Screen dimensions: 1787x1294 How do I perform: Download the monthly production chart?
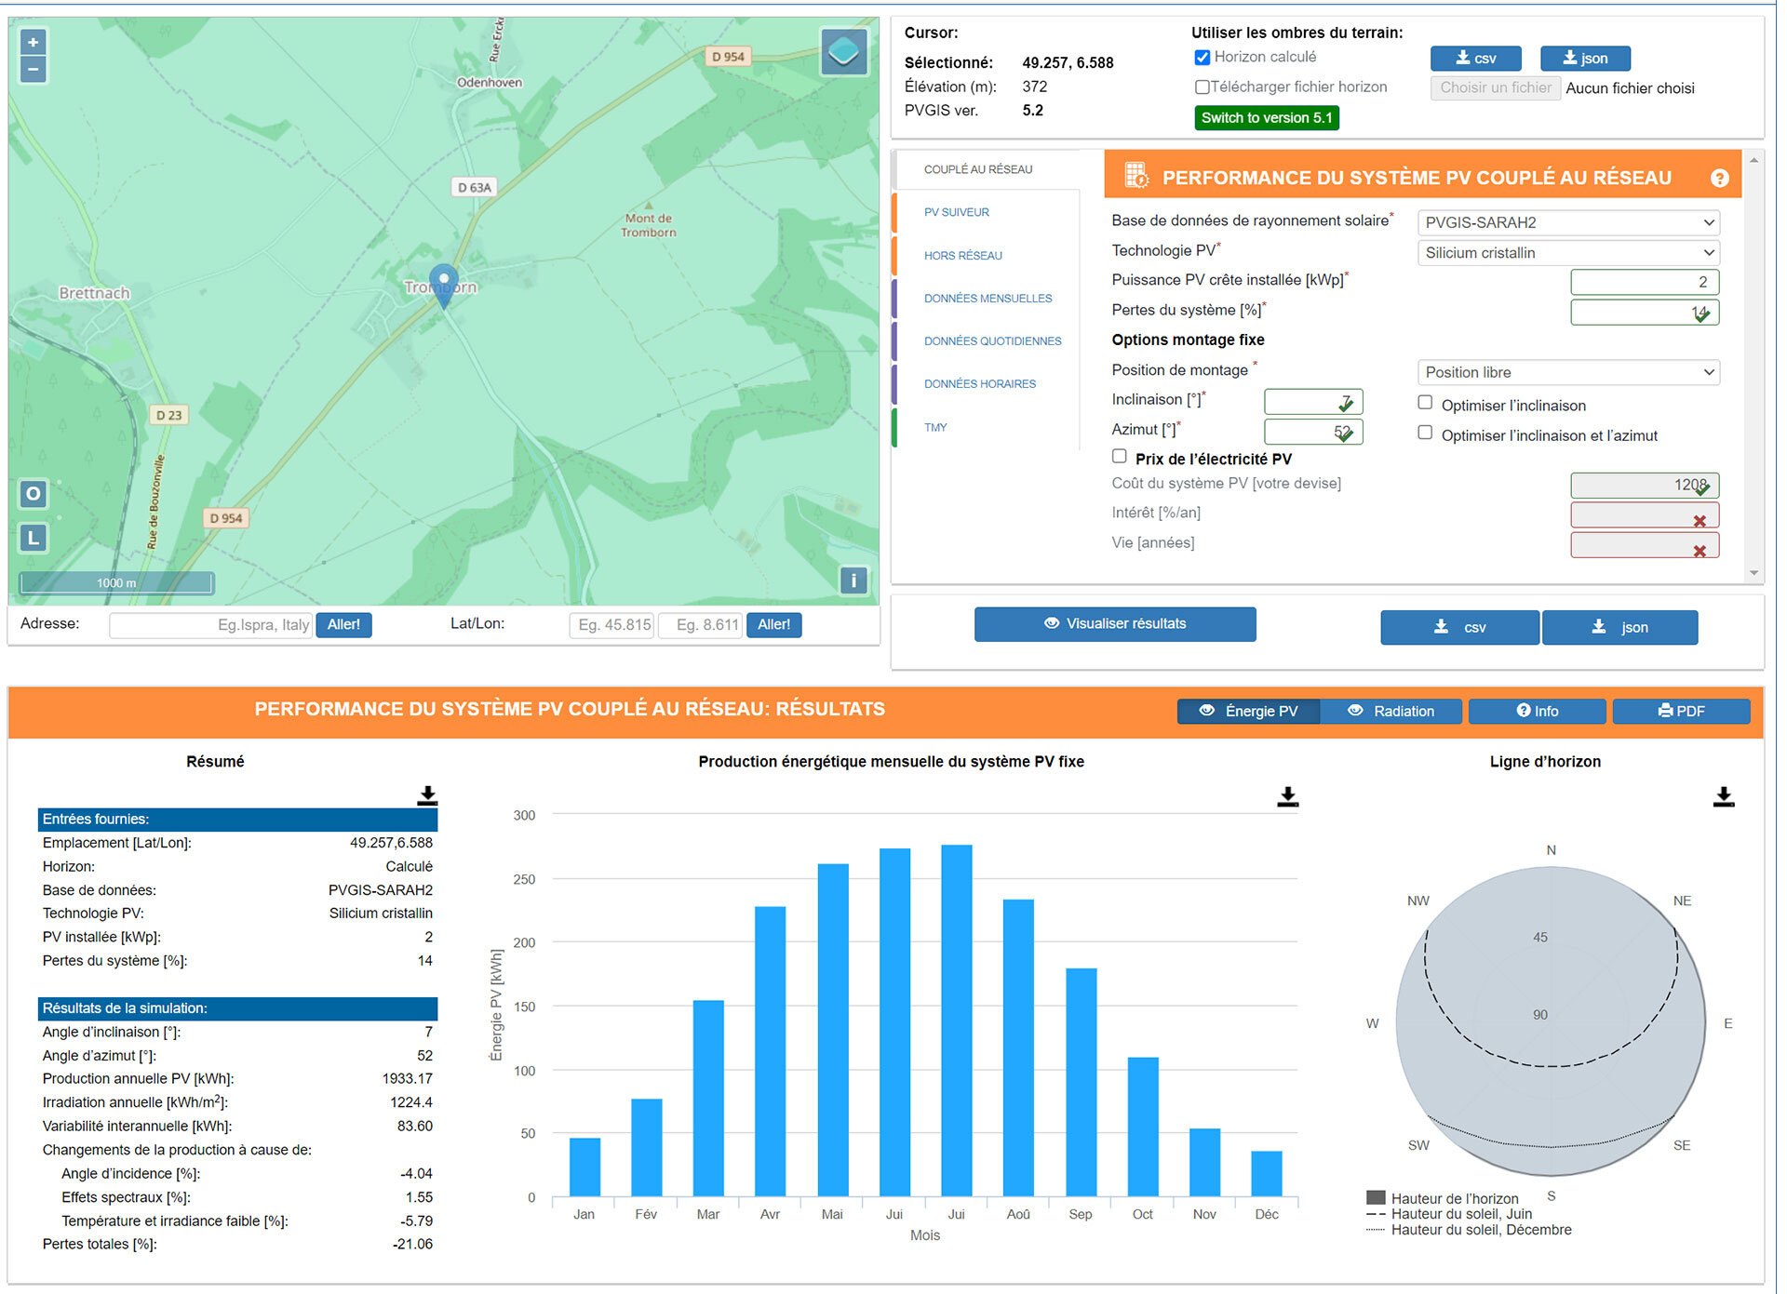1287,796
